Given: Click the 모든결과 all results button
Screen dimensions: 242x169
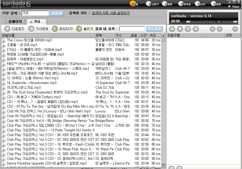Looking at the screenshot, I should coord(154,29).
